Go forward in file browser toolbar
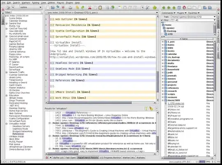This screenshot has width=222, height=165. [x=169, y=7]
